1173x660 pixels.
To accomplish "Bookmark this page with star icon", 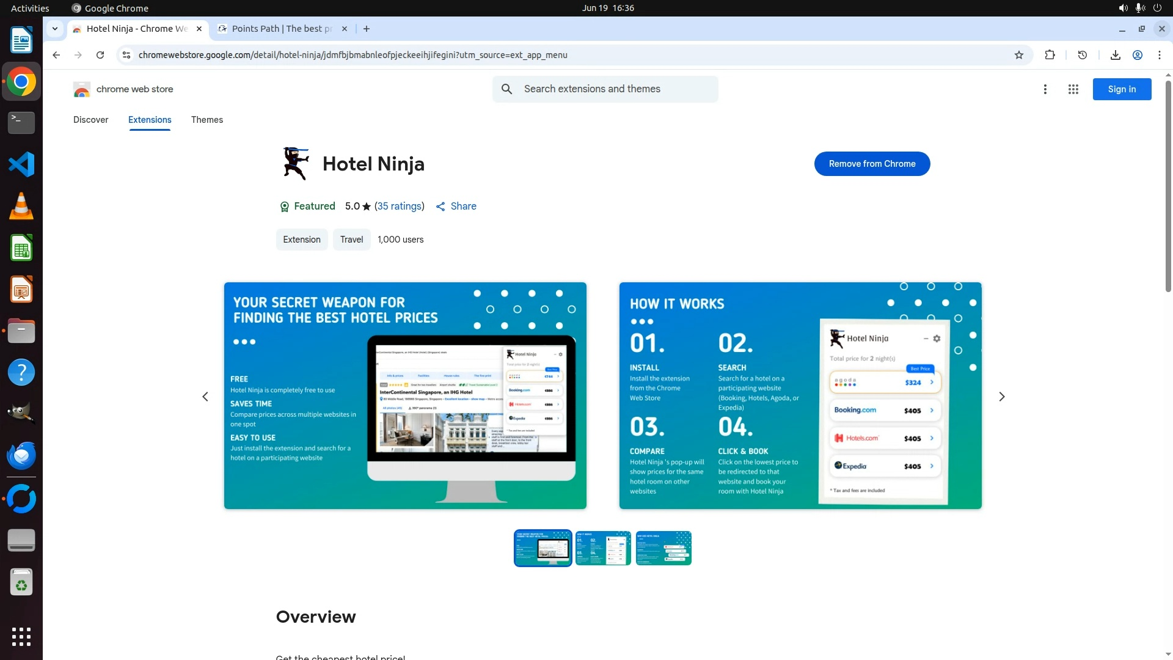I will pos(1018,55).
